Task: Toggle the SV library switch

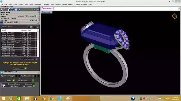Action: click(x=31, y=27)
